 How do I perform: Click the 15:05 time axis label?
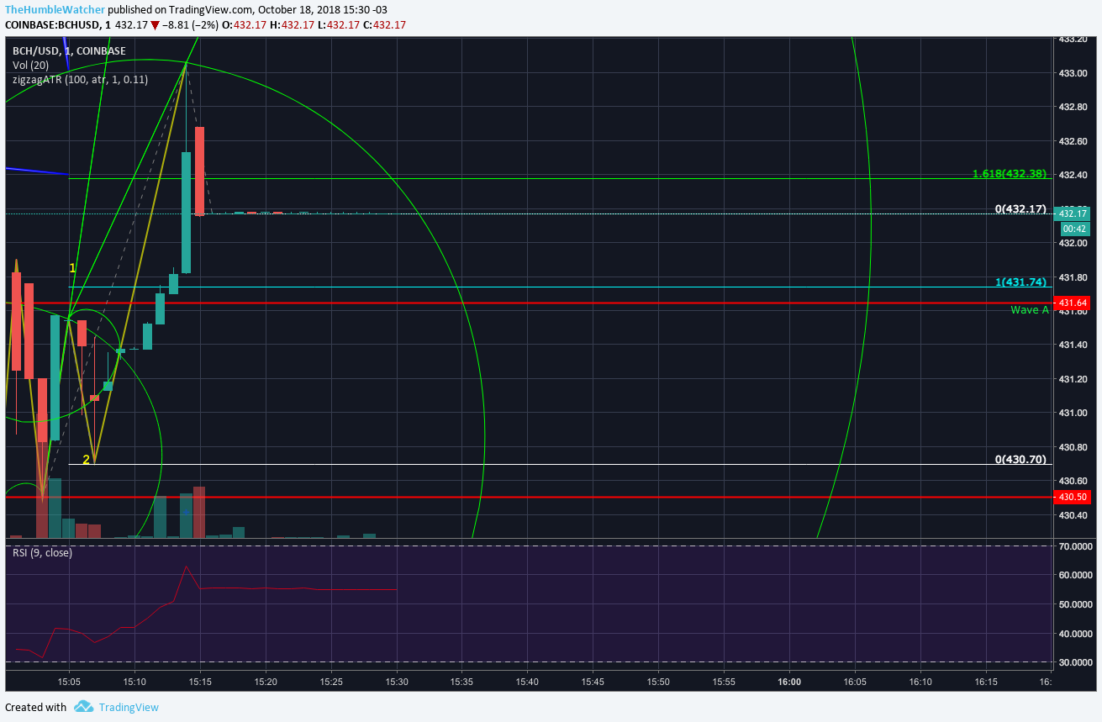[69, 682]
